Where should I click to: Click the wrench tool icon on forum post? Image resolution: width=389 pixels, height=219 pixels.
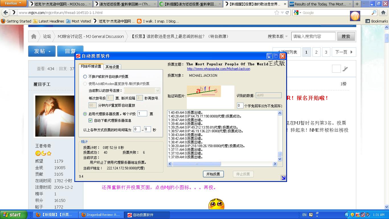pos(345,69)
